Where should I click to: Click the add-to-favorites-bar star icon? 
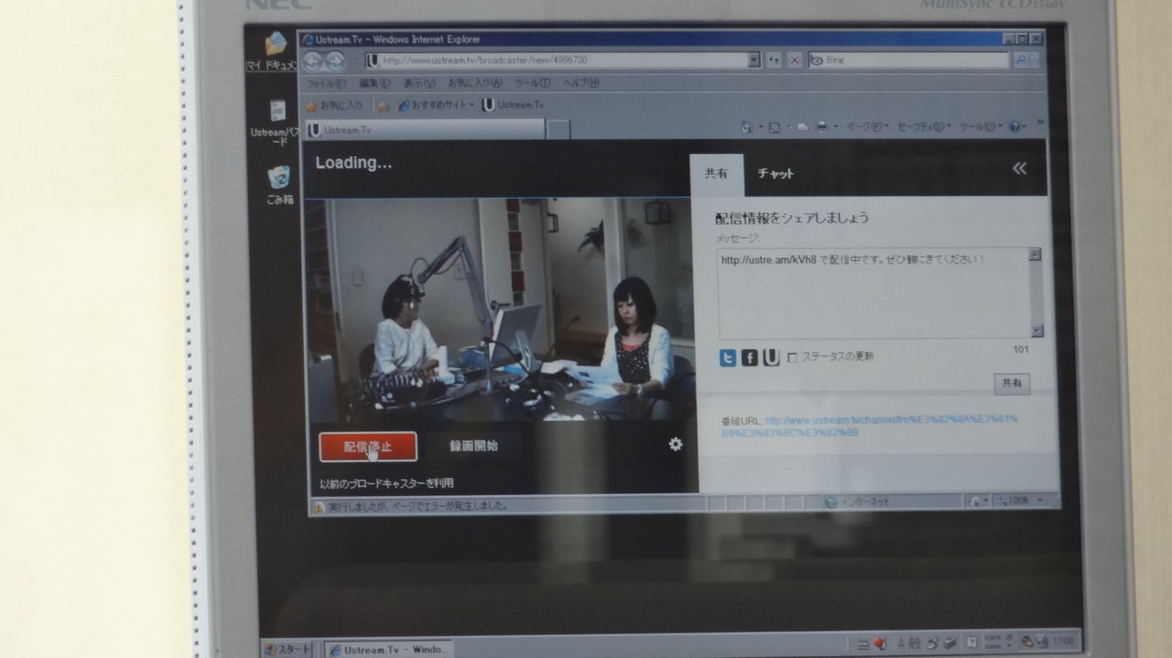(x=384, y=106)
